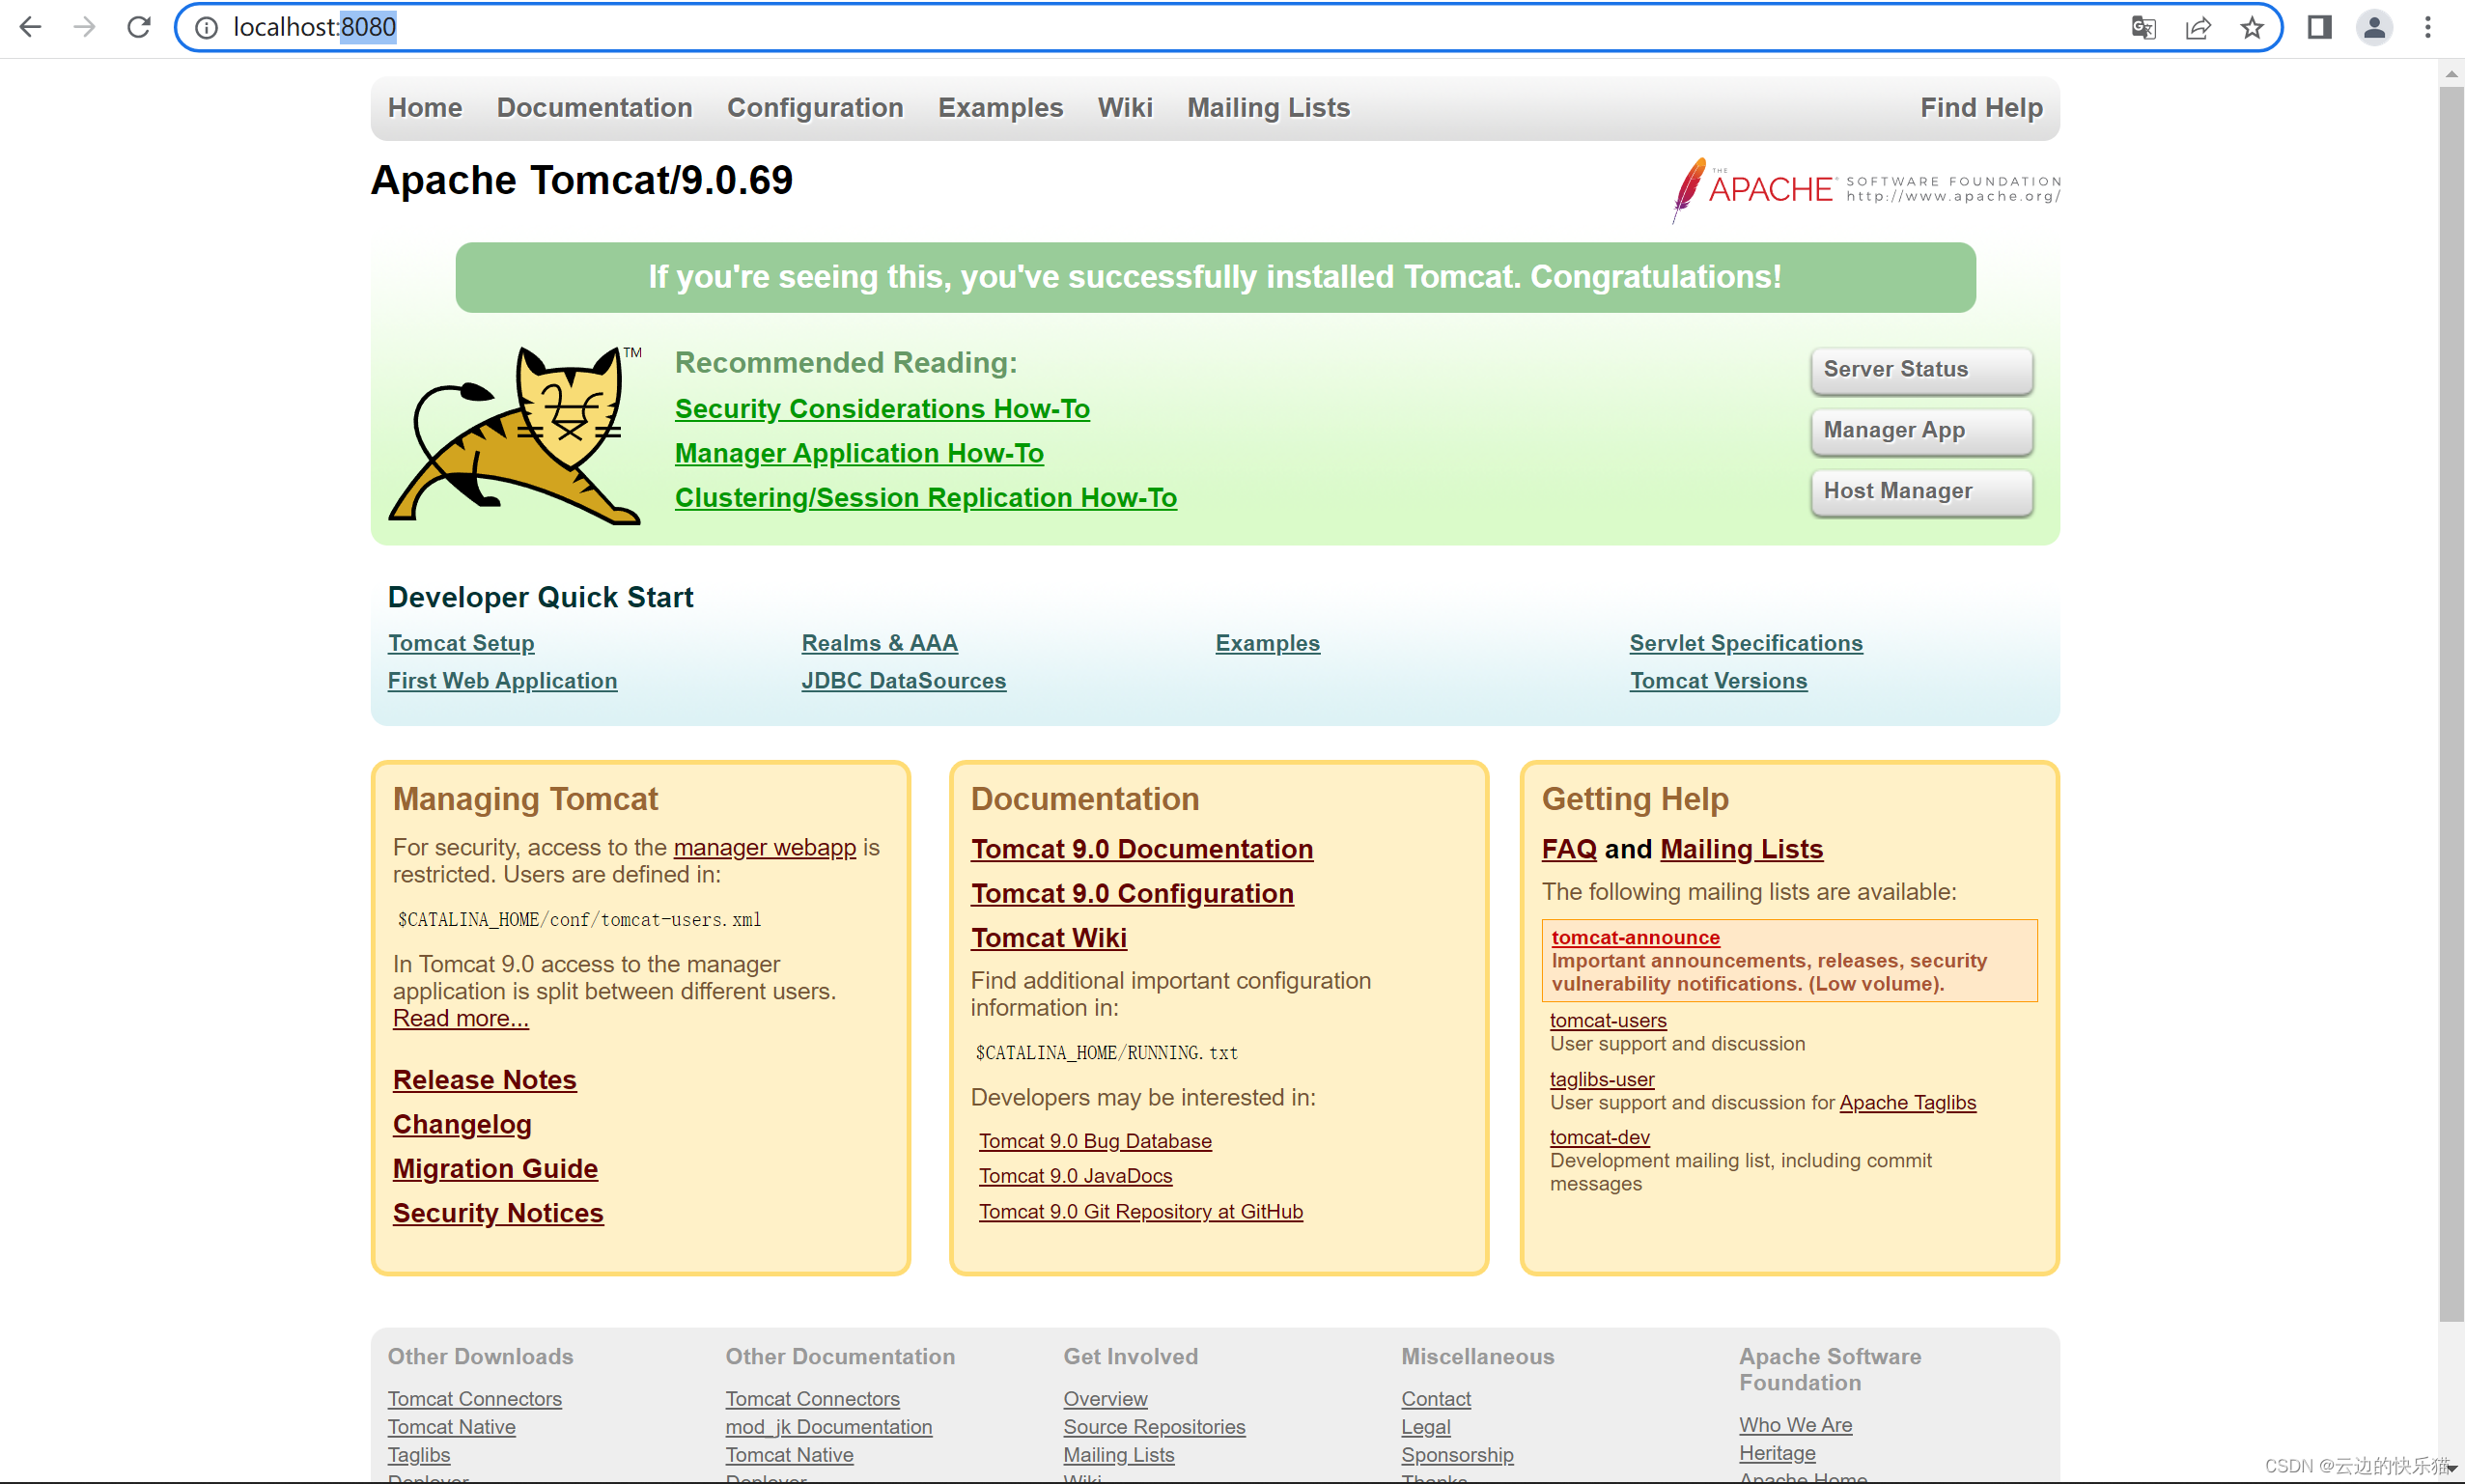The width and height of the screenshot is (2465, 1484).
Task: Click Find Help in the navigation bar
Action: click(x=1981, y=108)
